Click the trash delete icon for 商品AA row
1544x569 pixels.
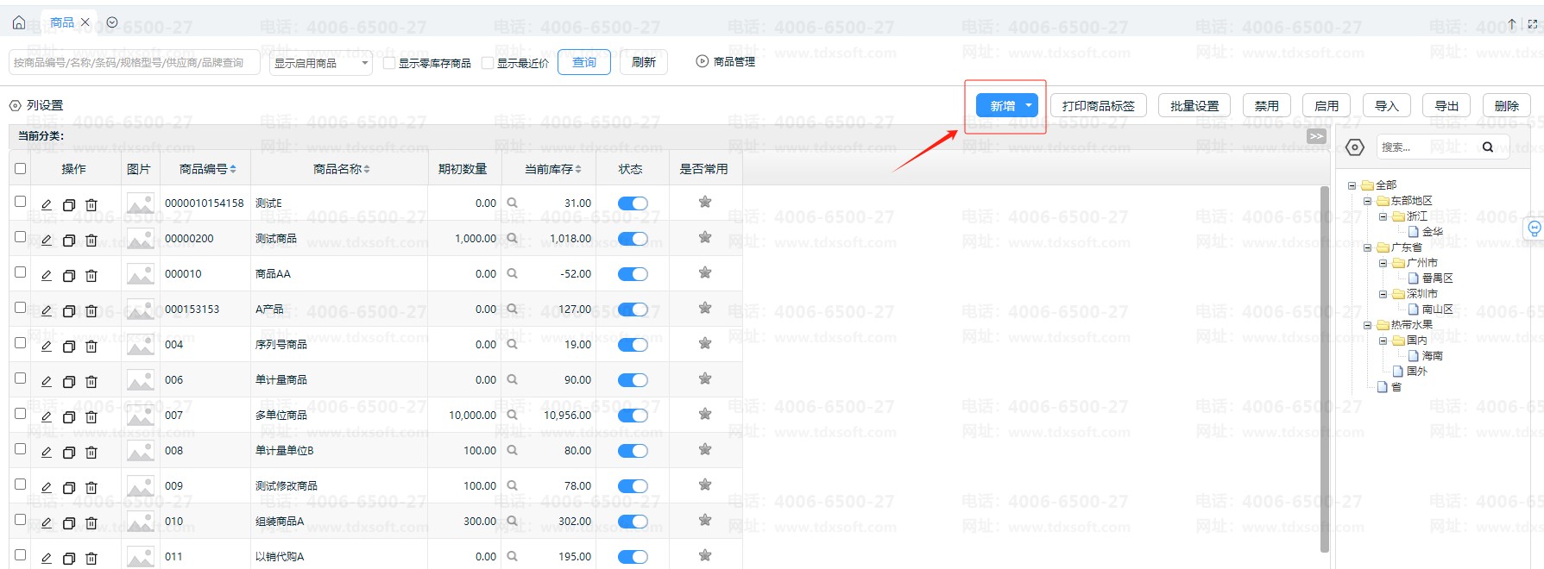tap(91, 275)
